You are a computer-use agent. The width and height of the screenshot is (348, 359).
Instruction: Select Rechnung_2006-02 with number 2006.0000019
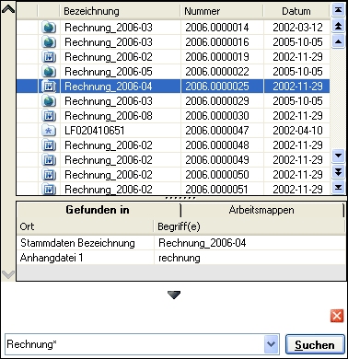173,57
